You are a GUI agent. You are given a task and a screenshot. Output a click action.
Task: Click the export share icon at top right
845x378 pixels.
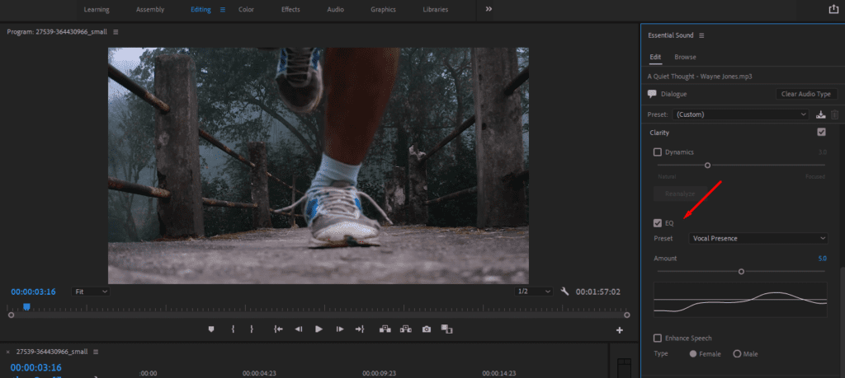coord(833,9)
